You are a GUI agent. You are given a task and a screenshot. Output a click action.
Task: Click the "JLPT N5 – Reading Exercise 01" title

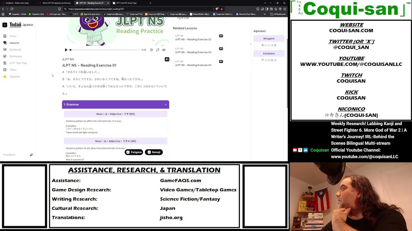click(x=89, y=65)
